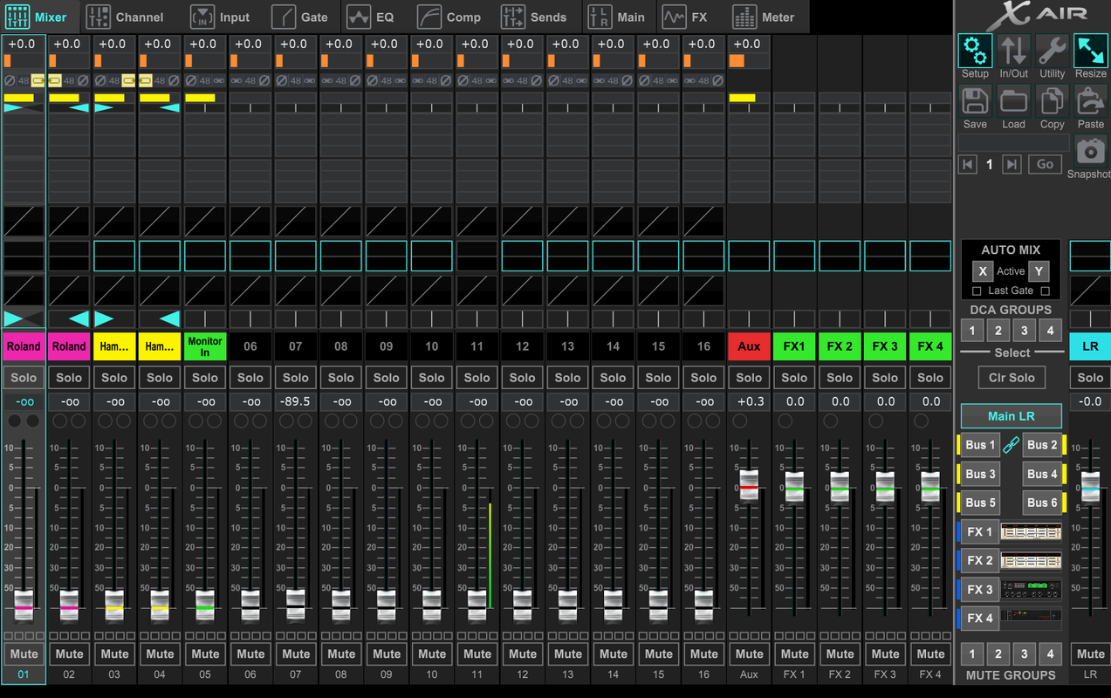Open the FX 4 effect rack thumbnail

[x=1031, y=618]
